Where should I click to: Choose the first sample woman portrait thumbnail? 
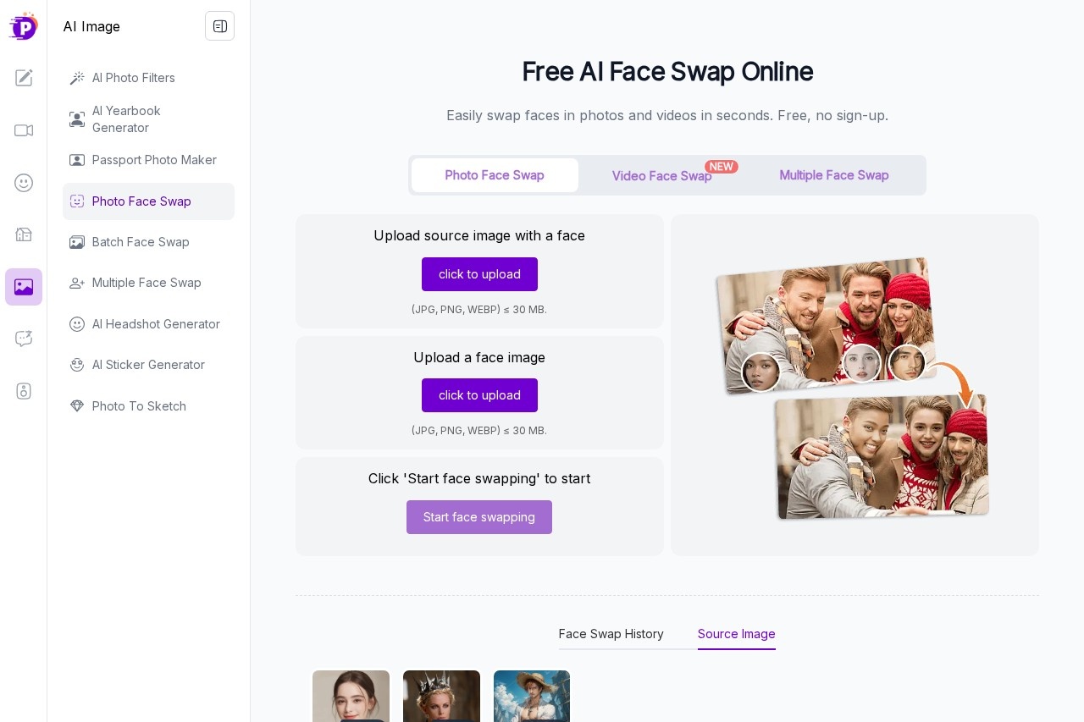[351, 696]
